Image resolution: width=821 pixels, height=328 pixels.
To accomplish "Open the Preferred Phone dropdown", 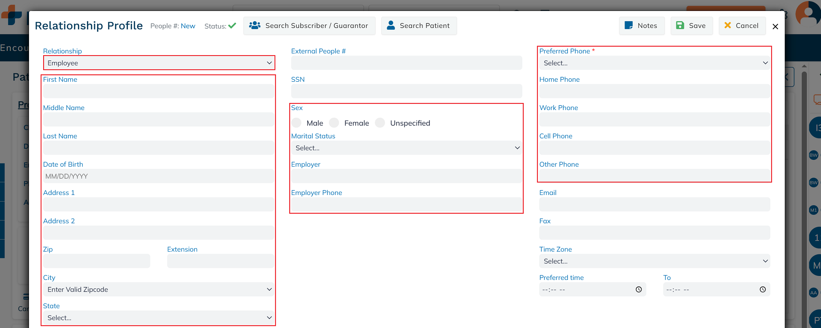I will coord(654,63).
